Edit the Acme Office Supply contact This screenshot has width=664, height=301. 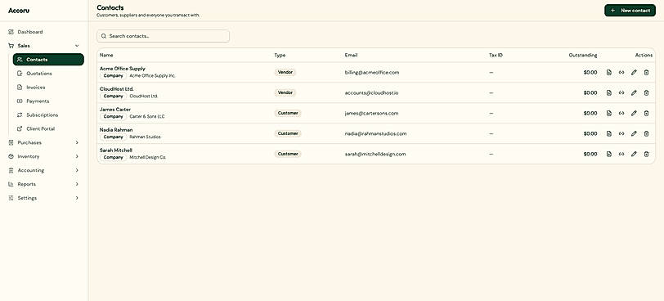tap(634, 73)
